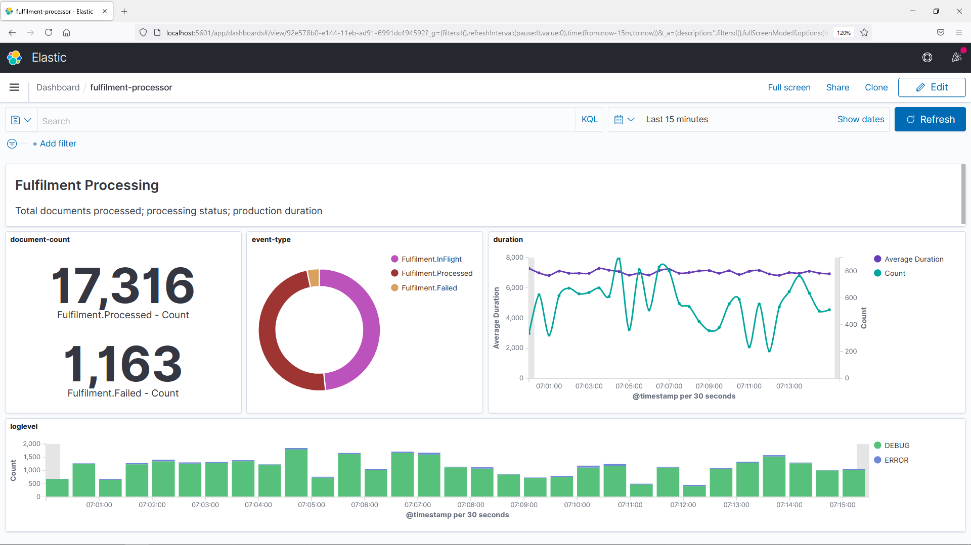Click the Edit button

click(932, 87)
